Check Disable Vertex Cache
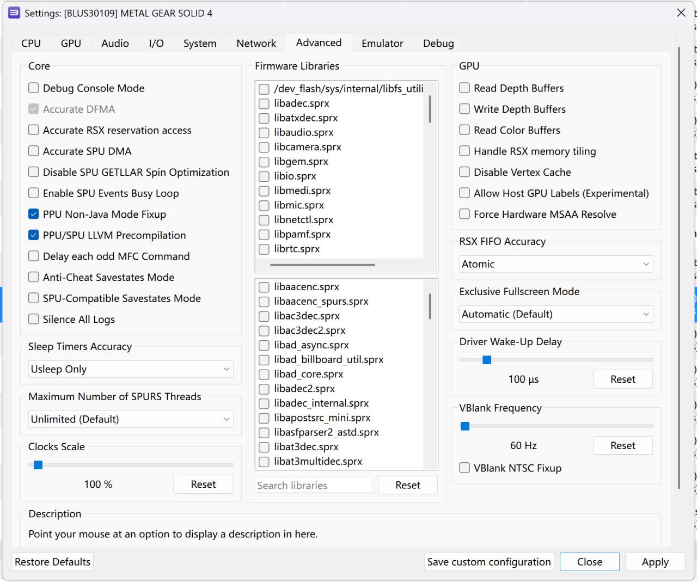 (x=464, y=172)
